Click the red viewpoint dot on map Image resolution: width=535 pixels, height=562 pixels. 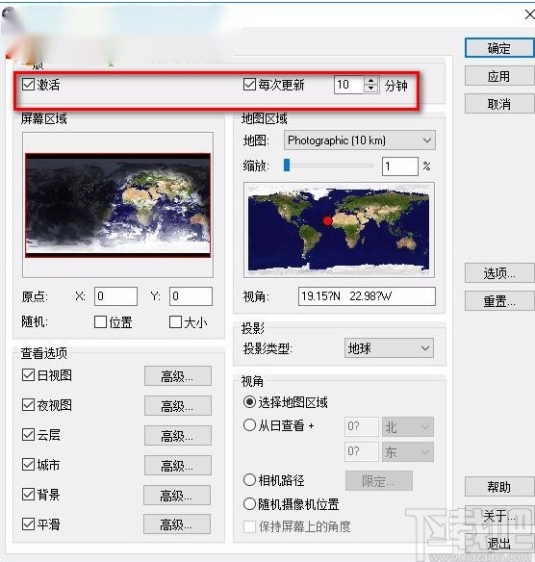327,220
